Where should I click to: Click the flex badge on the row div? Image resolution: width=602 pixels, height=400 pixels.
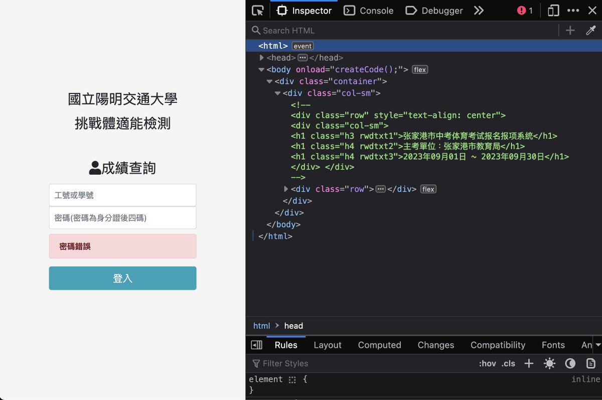(x=428, y=189)
